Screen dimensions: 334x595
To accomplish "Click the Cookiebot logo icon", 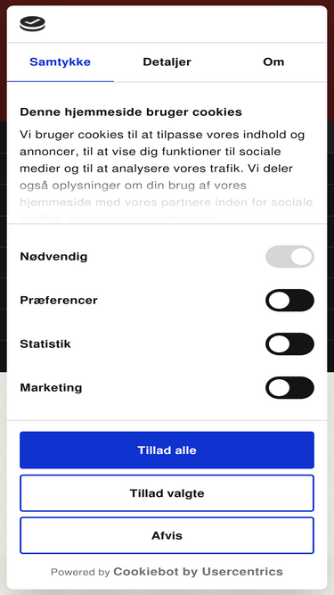I will coord(32,24).
